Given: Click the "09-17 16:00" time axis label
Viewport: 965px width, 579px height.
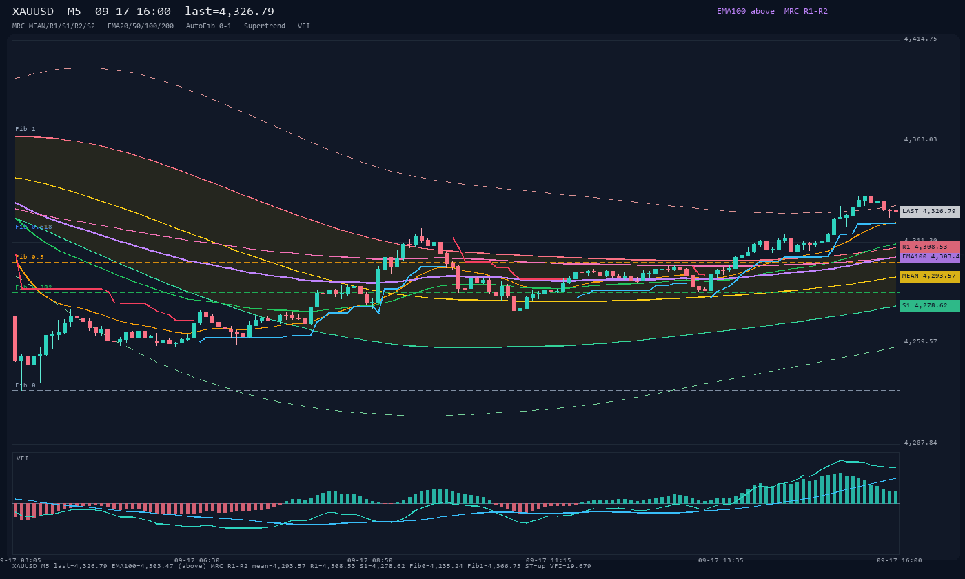Looking at the screenshot, I should [899, 560].
